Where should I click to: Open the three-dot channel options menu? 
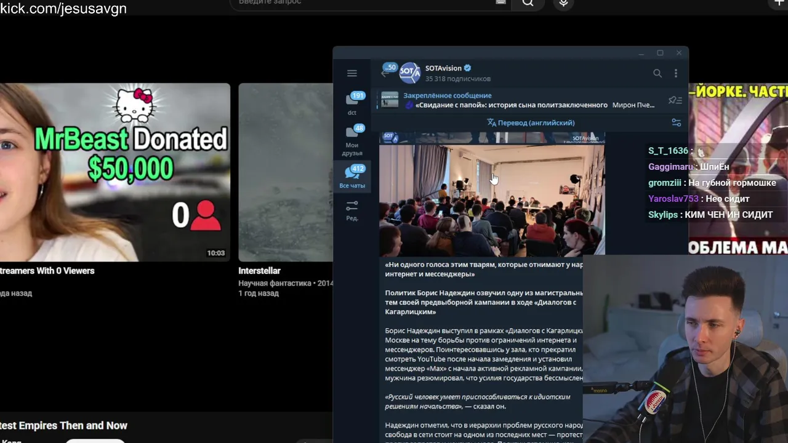[x=675, y=73]
